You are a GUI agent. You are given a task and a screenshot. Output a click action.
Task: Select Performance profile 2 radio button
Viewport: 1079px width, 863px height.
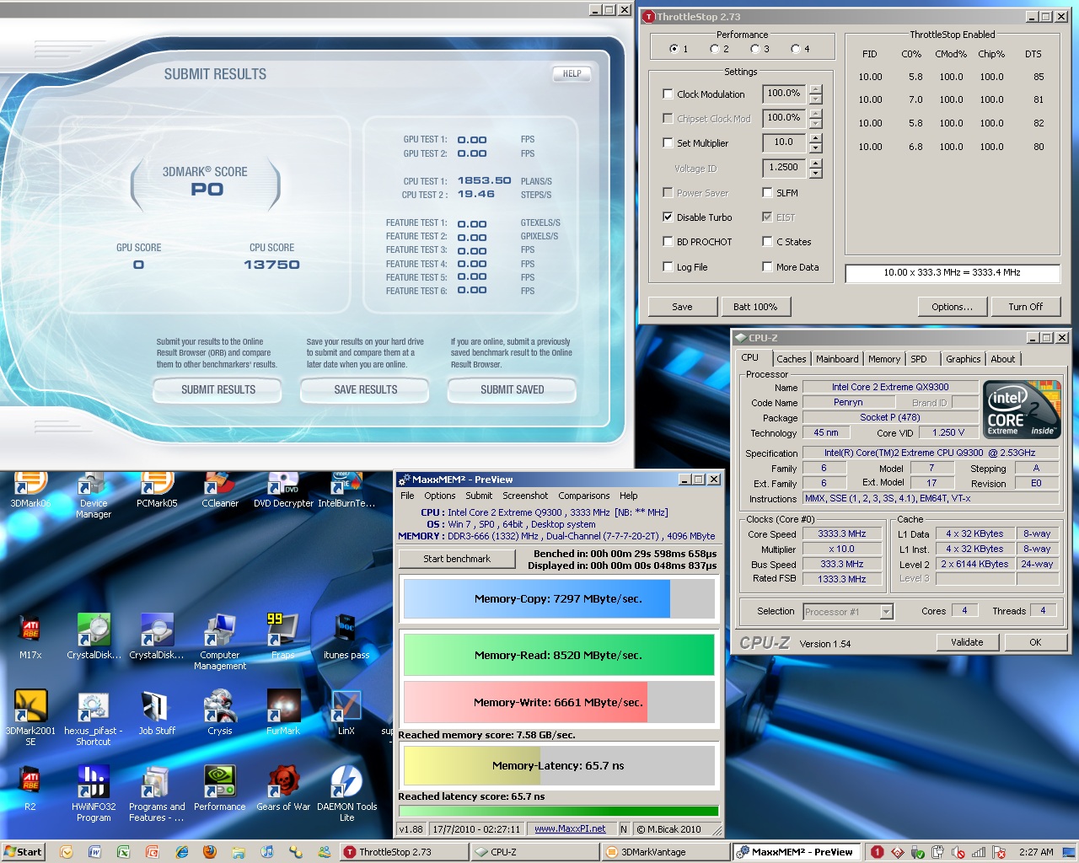click(715, 49)
